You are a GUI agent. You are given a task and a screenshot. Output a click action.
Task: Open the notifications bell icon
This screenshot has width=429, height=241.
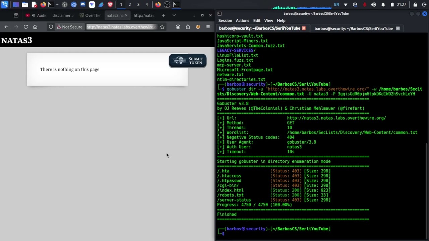383,5
